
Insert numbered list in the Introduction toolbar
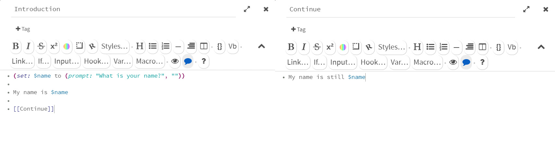tap(166, 46)
